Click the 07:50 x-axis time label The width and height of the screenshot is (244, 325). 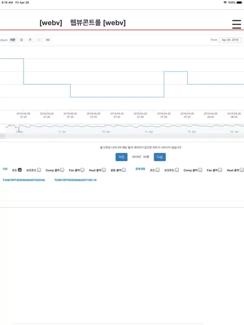click(164, 115)
